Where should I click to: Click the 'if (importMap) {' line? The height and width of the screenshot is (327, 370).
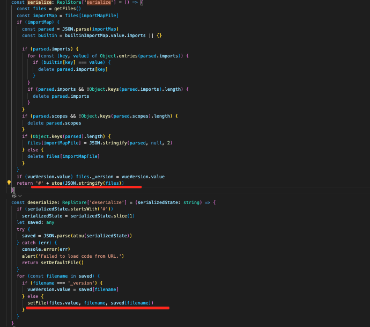(38, 22)
